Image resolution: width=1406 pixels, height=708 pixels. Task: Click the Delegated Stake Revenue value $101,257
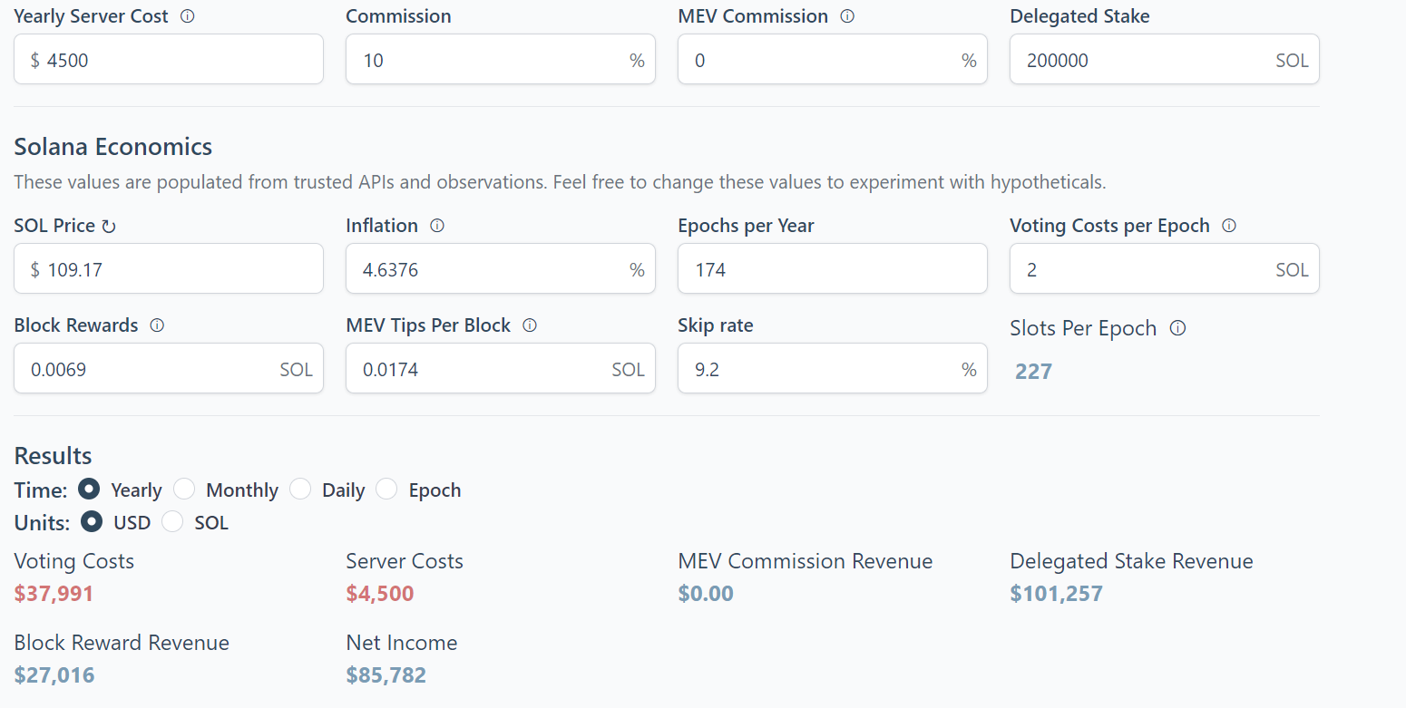pyautogui.click(x=1057, y=594)
